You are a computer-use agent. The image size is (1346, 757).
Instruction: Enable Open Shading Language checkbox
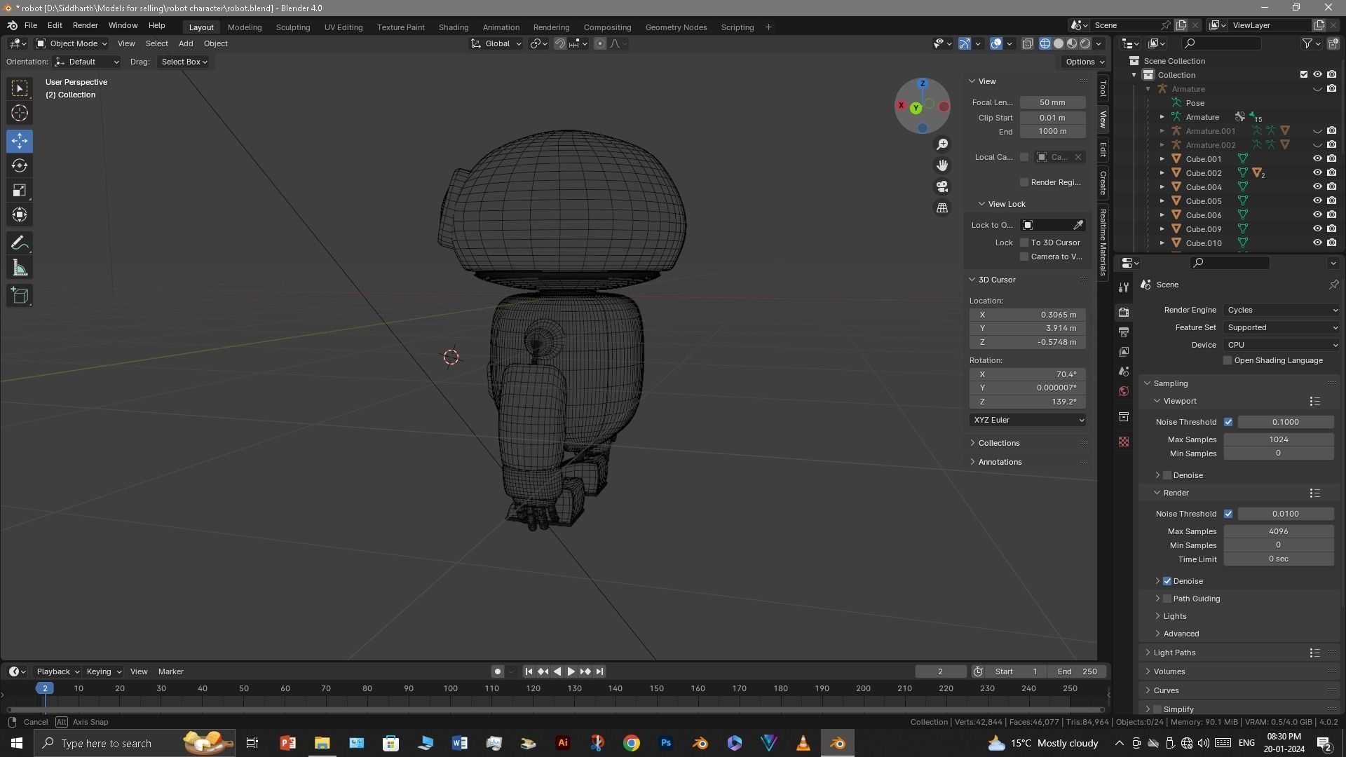coord(1228,360)
